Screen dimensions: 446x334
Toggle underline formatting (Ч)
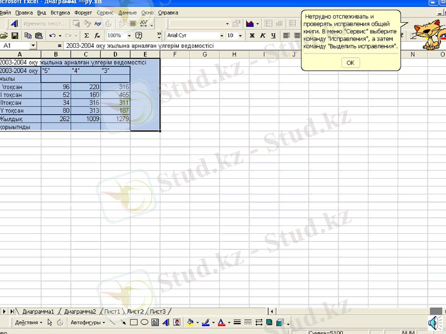point(272,35)
